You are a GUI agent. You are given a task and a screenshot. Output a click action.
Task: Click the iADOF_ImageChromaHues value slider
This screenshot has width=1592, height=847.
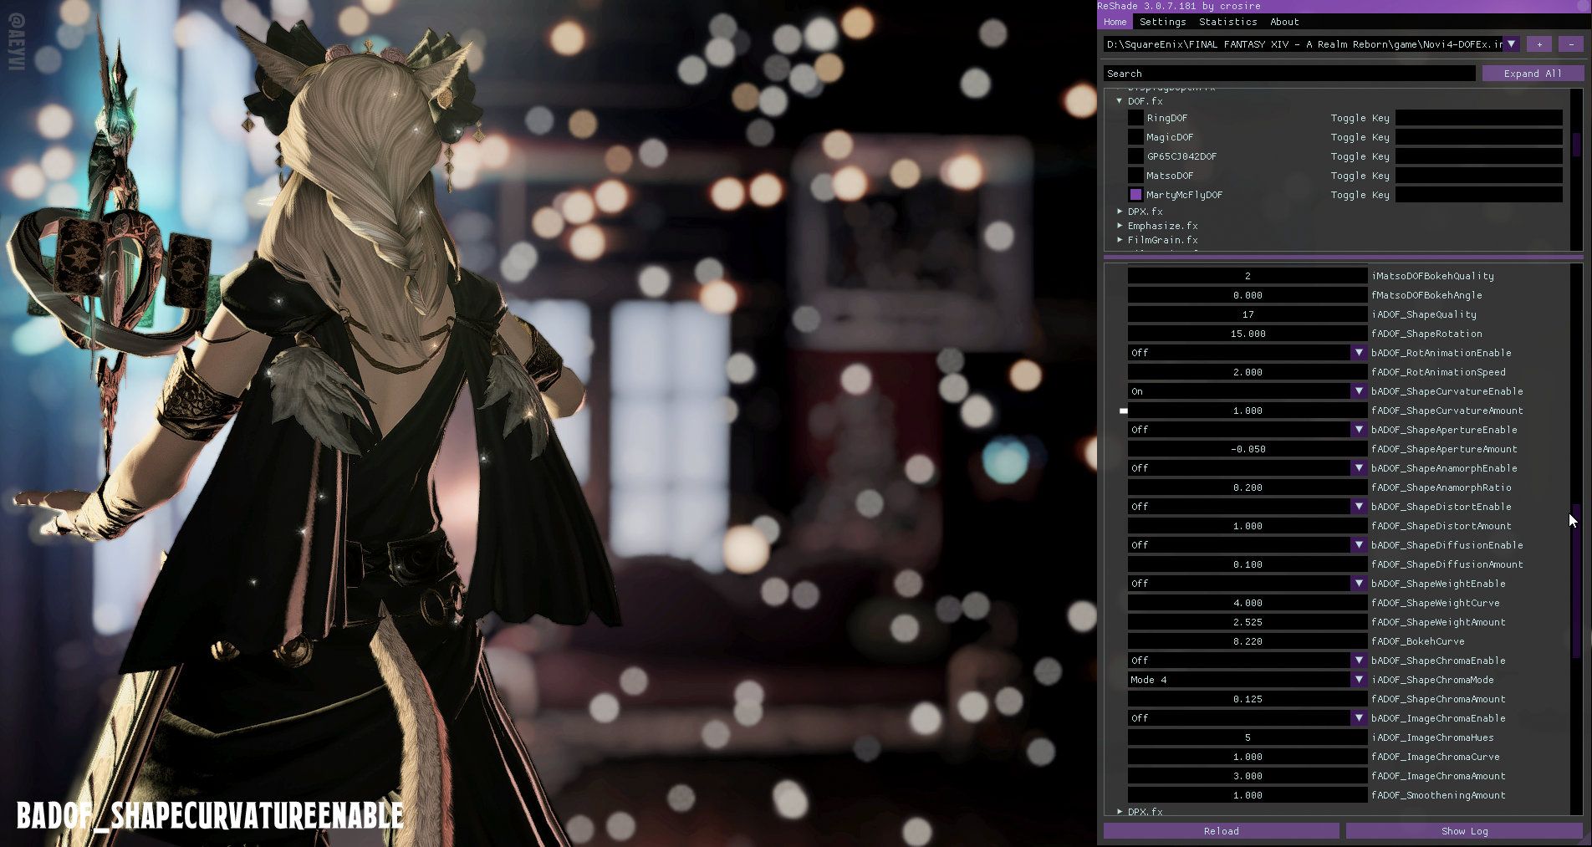(x=1247, y=737)
